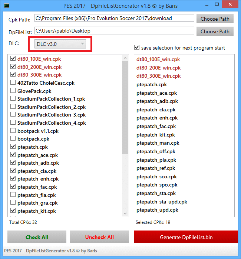Check StadiumPackCollection_1.cpk checkbox

pyautogui.click(x=13, y=98)
